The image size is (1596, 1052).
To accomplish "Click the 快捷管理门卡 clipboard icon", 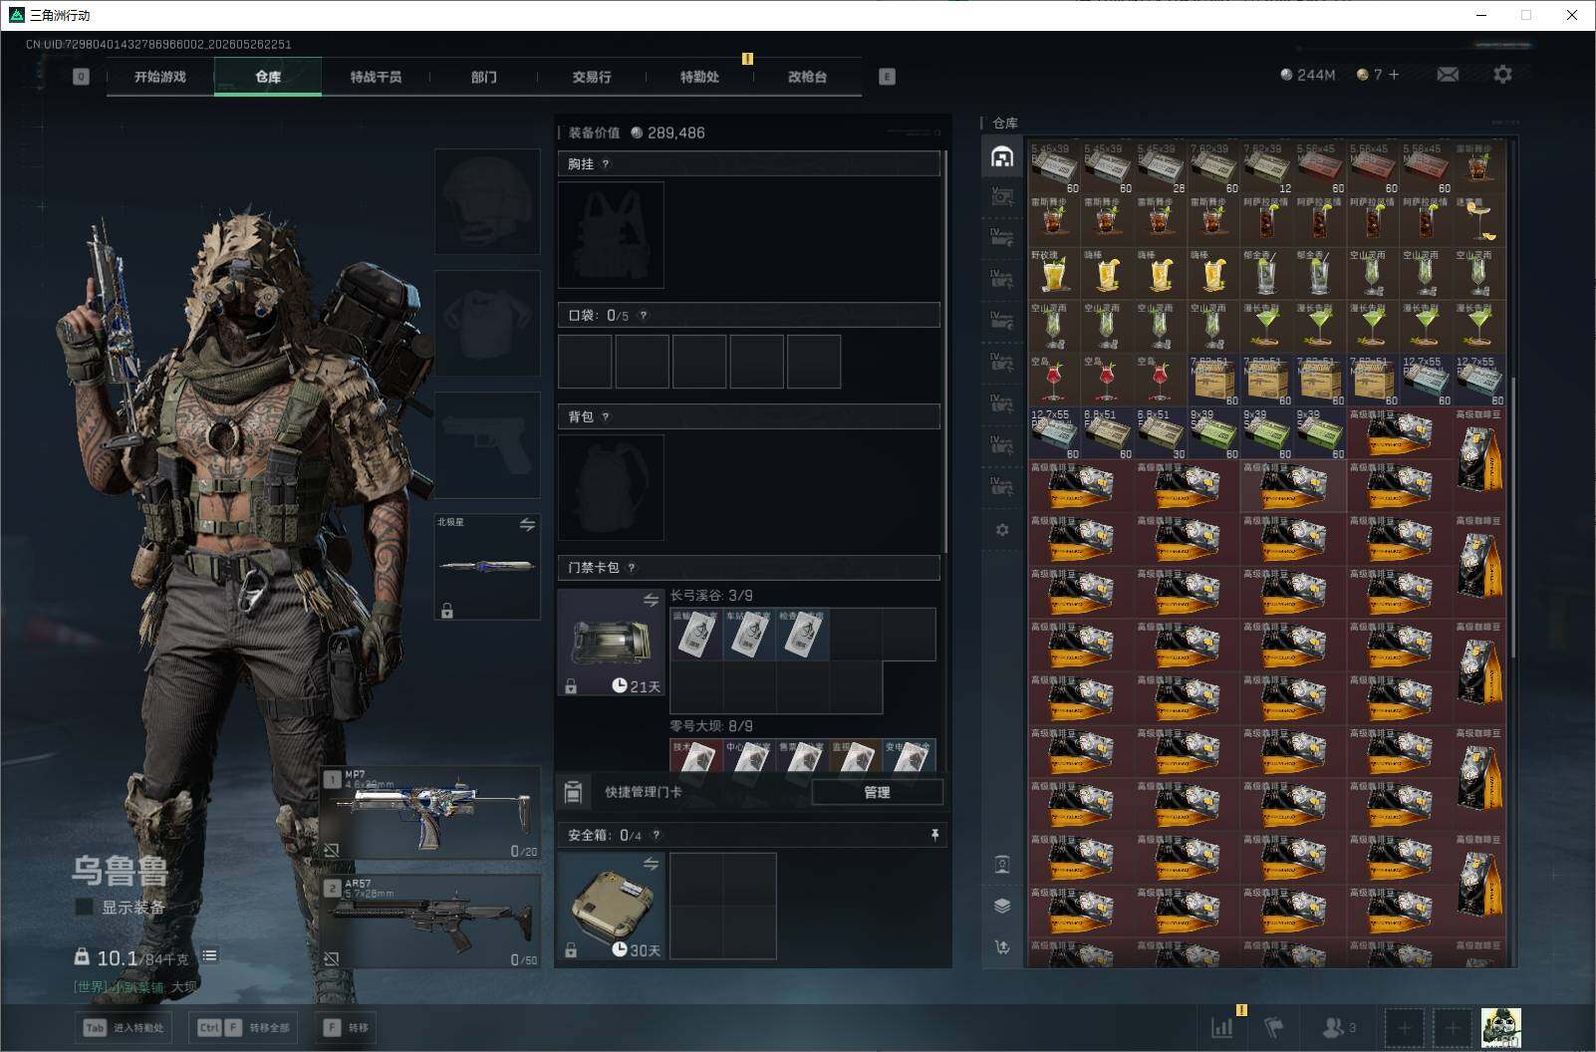I will tap(573, 792).
